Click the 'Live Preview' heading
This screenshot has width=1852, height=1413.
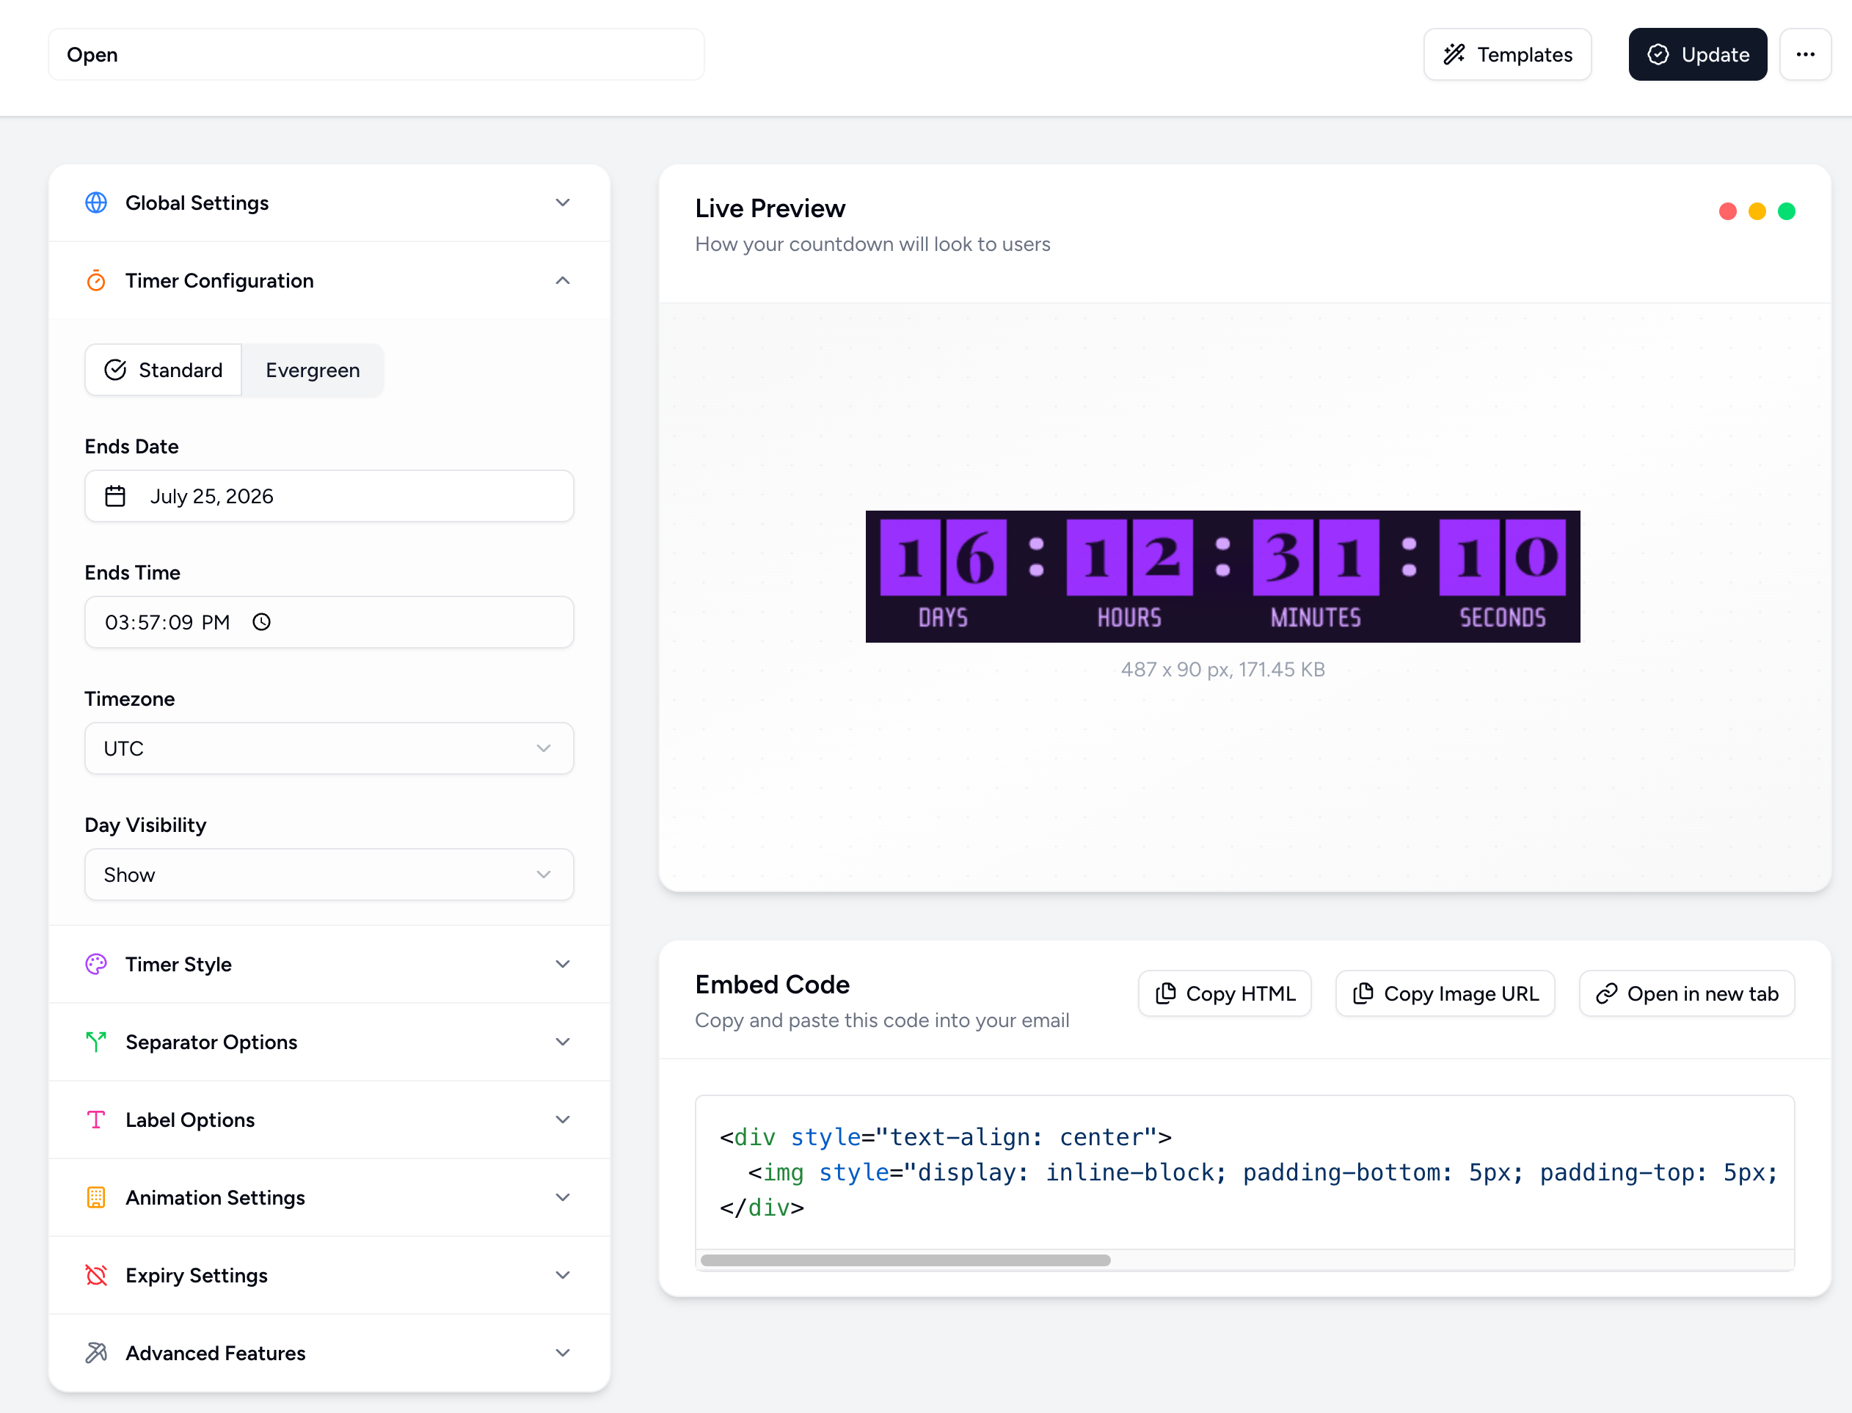click(x=770, y=208)
